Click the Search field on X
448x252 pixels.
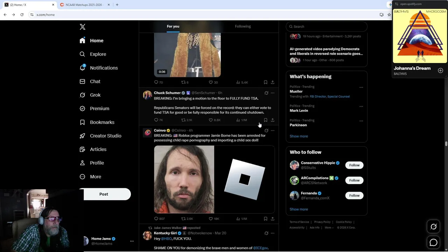click(327, 27)
